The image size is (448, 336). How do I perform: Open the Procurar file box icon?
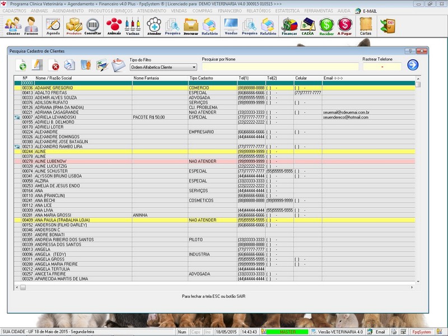(191, 26)
